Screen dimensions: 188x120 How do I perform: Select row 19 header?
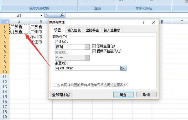click(x=5, y=117)
